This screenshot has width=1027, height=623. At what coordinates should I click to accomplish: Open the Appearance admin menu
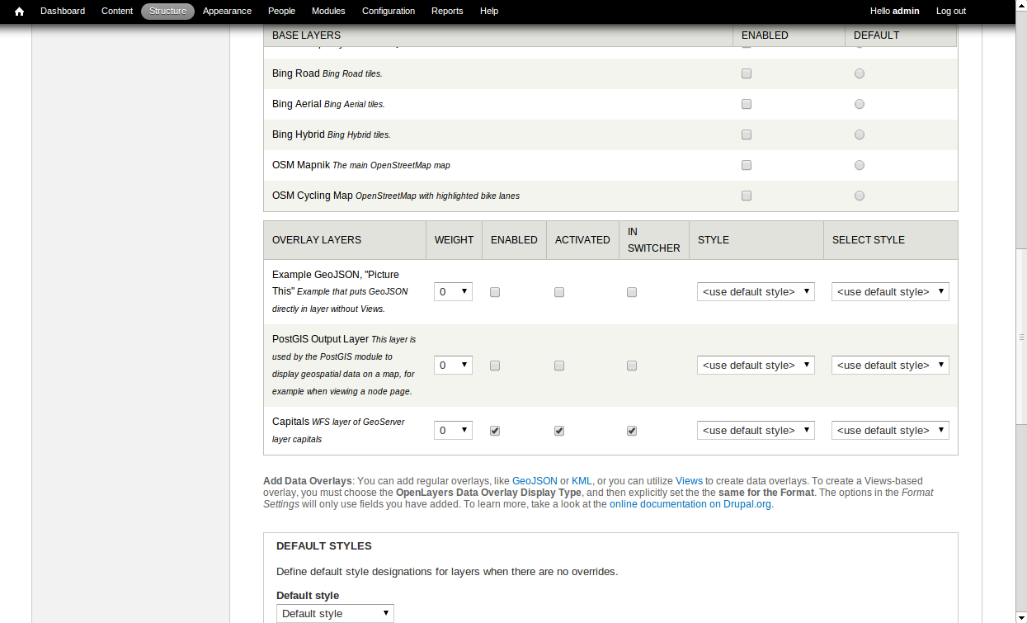coord(227,11)
